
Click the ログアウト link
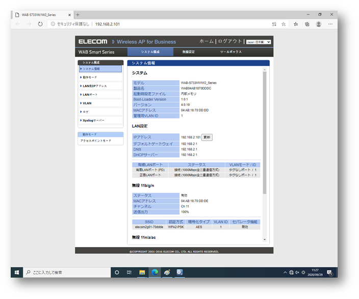tap(229, 41)
